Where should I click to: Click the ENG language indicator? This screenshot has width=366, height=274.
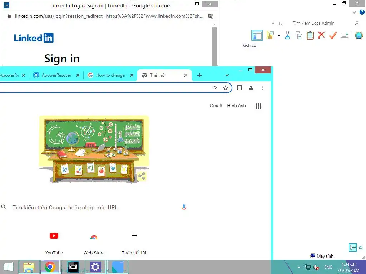pyautogui.click(x=328, y=267)
